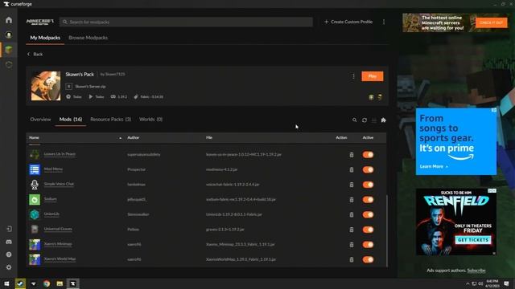
Task: Open the Skawn's Pack three-dot options menu
Action: click(353, 76)
